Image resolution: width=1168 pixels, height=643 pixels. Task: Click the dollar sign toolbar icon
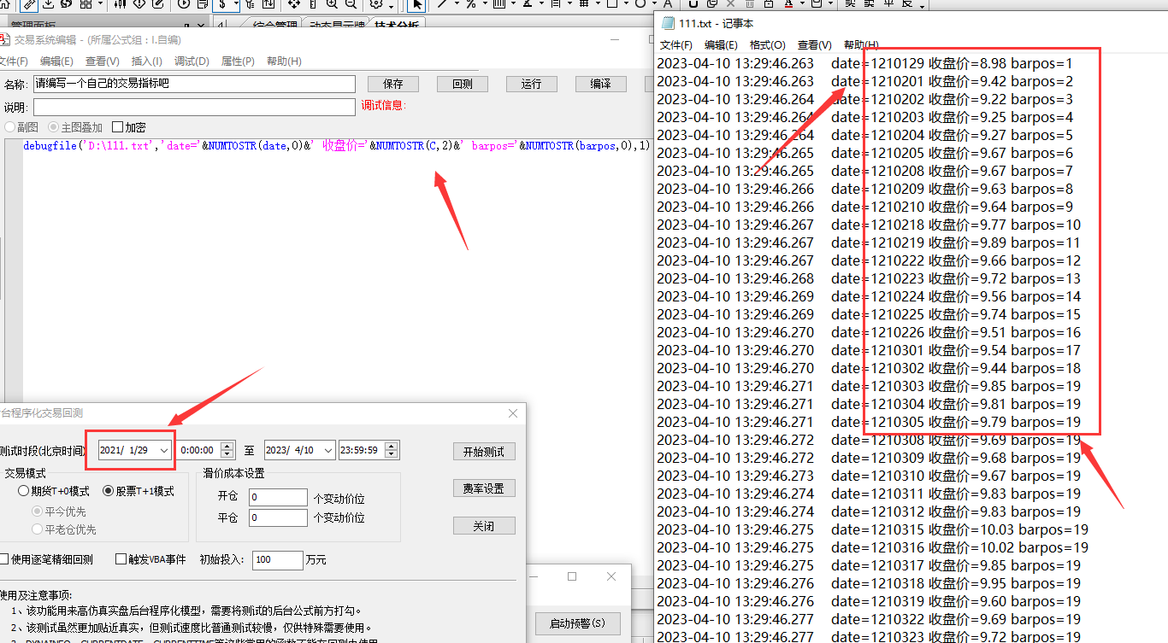tap(223, 4)
